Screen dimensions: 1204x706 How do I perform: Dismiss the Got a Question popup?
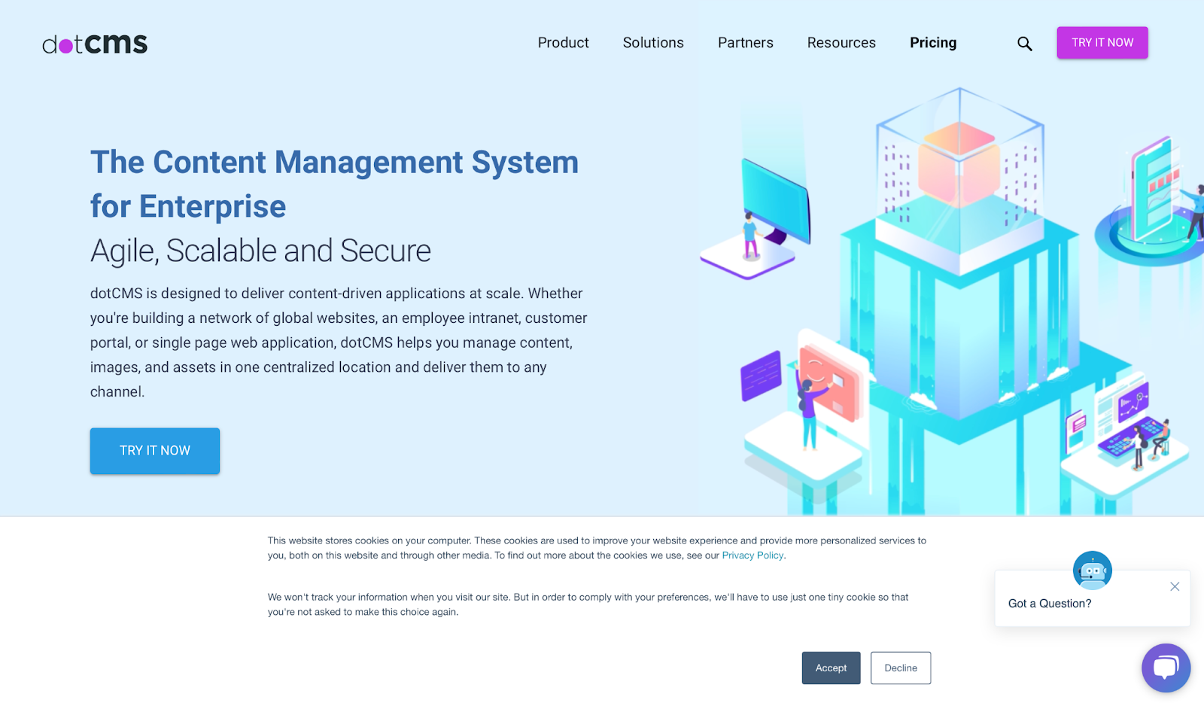point(1175,586)
